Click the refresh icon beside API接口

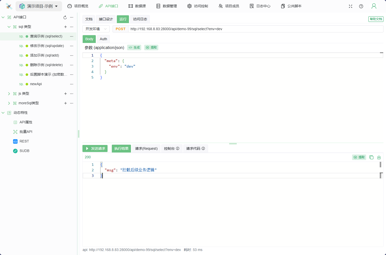tap(65, 17)
